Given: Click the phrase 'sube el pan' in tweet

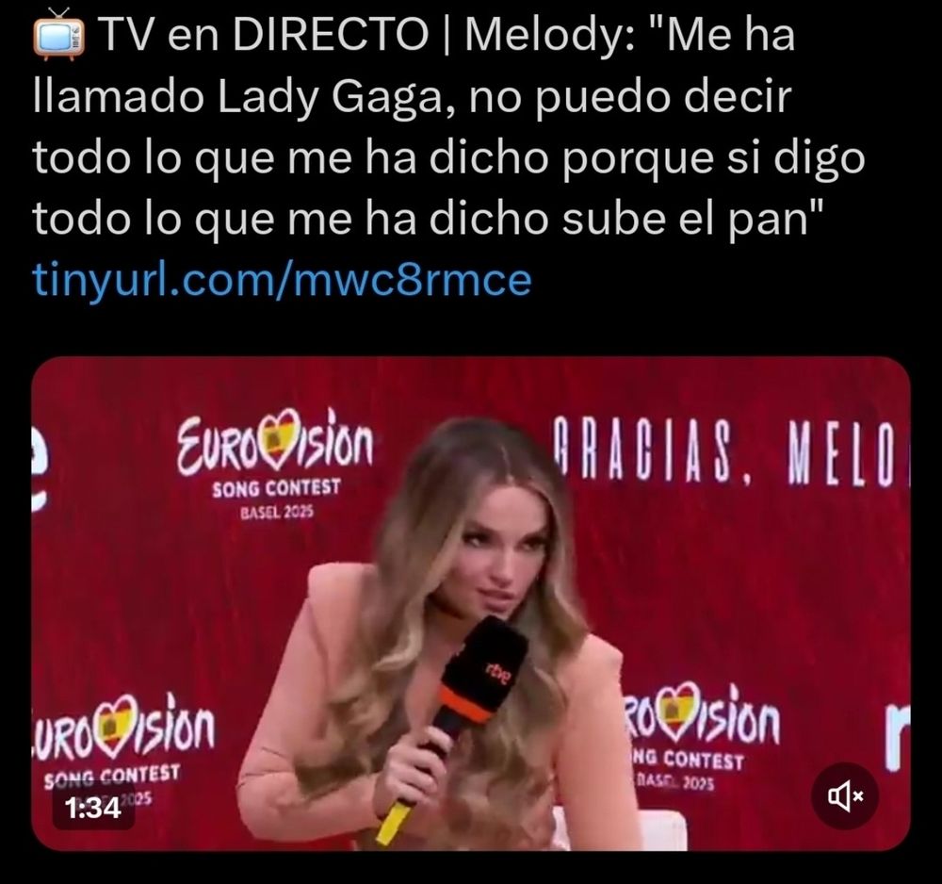Looking at the screenshot, I should click(x=686, y=219).
